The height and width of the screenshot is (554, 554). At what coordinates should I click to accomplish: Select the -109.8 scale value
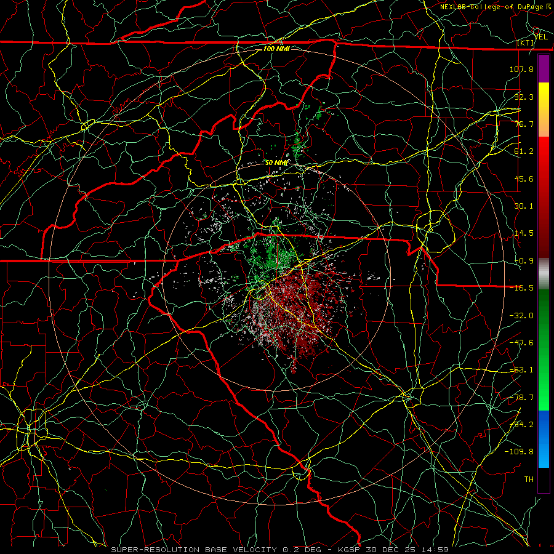tap(519, 452)
